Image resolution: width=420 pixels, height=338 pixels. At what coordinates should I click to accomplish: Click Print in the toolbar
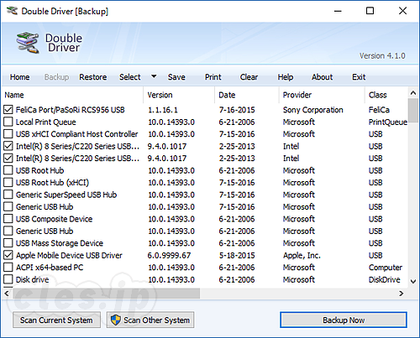coord(213,77)
